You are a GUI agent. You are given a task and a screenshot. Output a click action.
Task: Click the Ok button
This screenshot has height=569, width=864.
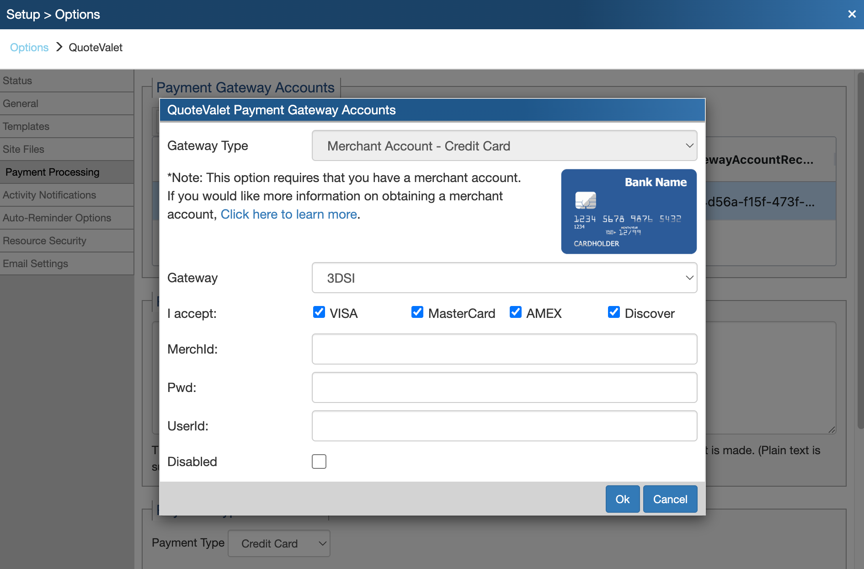point(622,499)
